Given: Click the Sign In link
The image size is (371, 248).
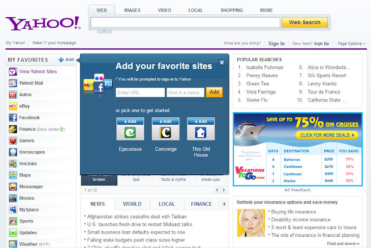Looking at the screenshot, I should point(276,44).
